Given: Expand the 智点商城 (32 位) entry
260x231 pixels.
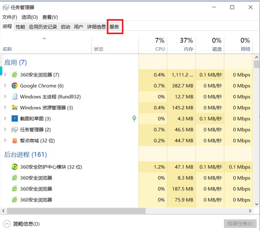Looking at the screenshot, I should [5, 140].
